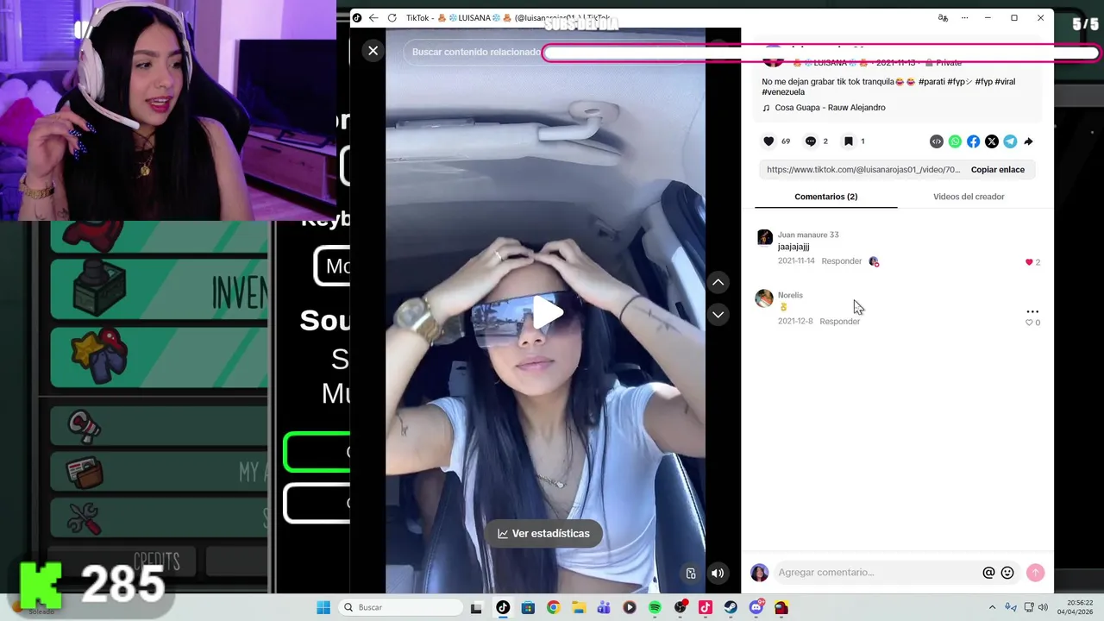Click the embed code share icon
The height and width of the screenshot is (621, 1104).
coord(937,141)
